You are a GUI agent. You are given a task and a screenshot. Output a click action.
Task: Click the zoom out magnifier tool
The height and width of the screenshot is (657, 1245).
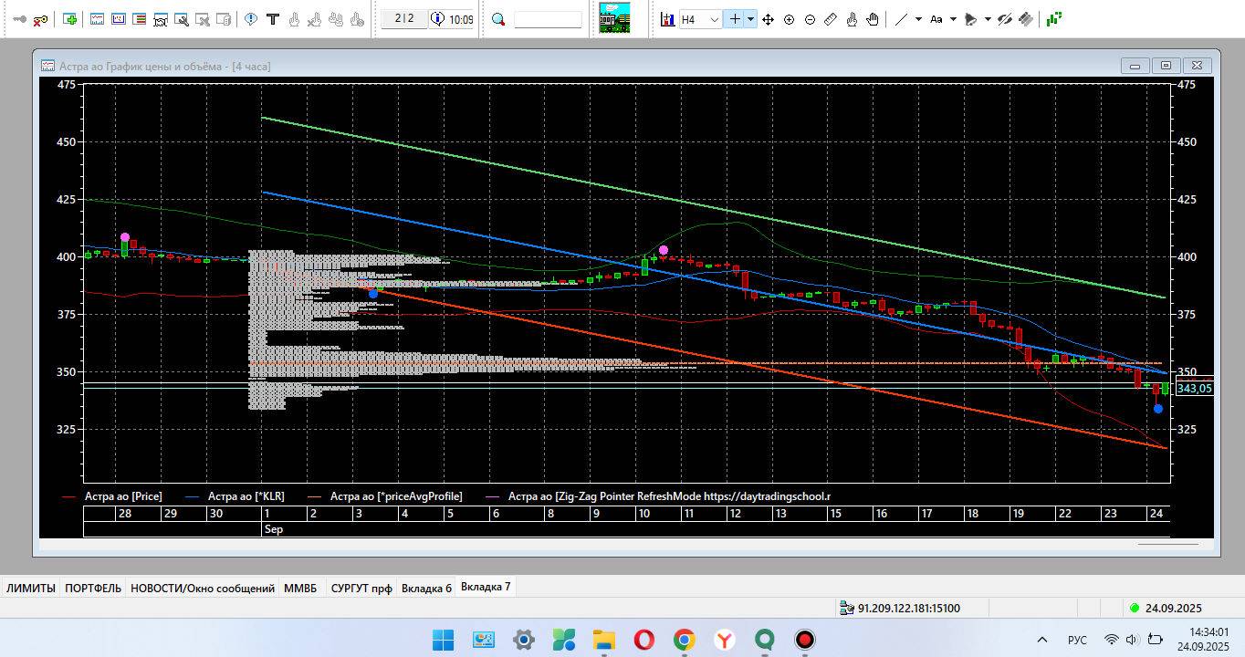810,19
